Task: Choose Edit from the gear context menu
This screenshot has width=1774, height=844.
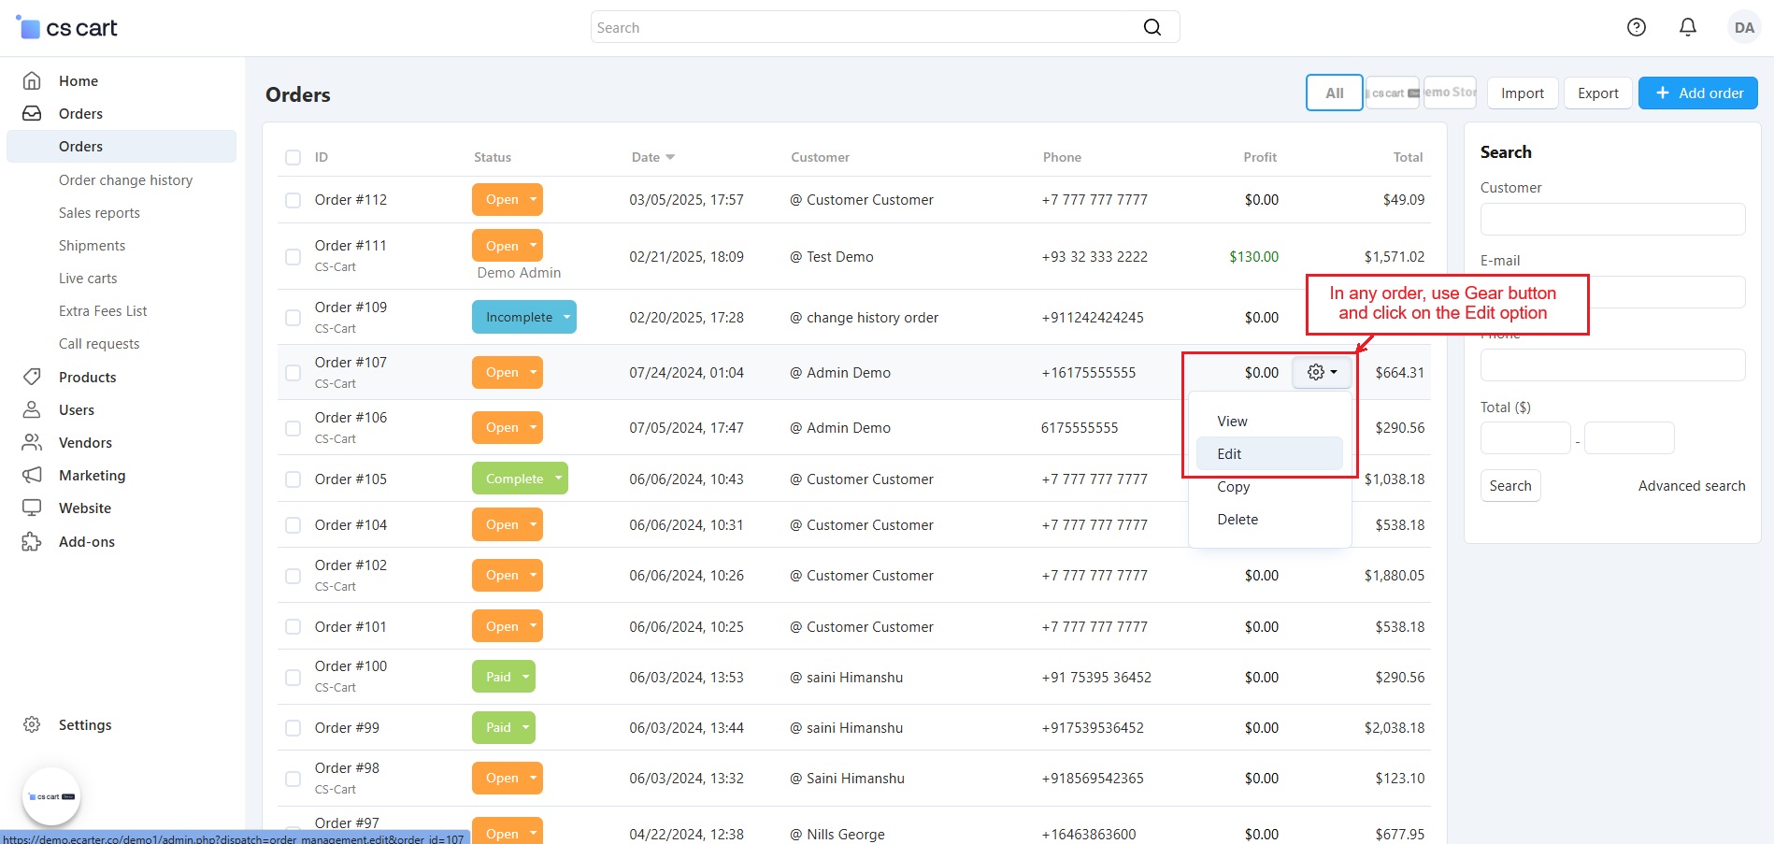Action: pos(1229,454)
